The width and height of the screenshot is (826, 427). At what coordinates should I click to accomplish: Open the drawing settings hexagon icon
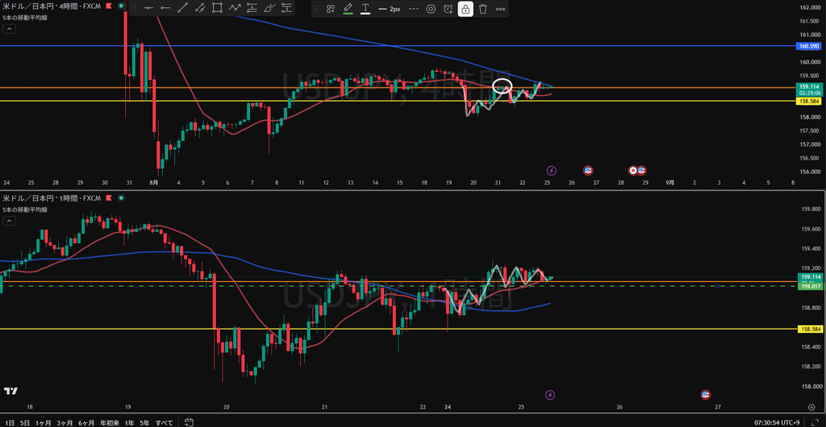[x=431, y=9]
